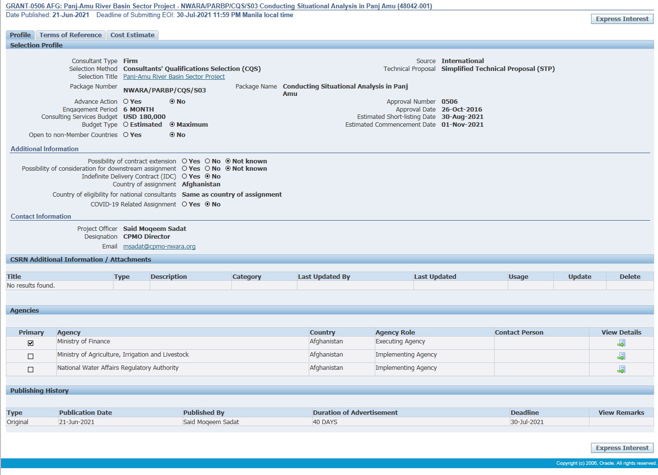Open Panj-Amu River Basin Sector Project link
The height and width of the screenshot is (475, 658).
click(174, 77)
